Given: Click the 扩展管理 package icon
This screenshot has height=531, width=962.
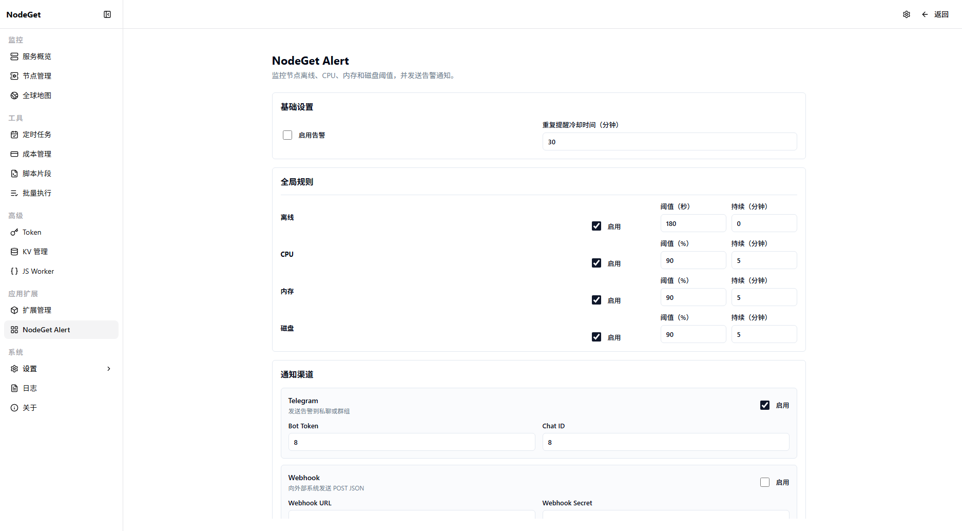Looking at the screenshot, I should click(x=14, y=310).
